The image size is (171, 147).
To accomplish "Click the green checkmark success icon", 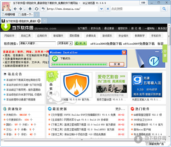I will (x=55, y=59).
